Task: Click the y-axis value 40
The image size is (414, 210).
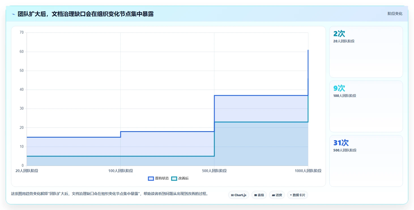Action: 22,90
